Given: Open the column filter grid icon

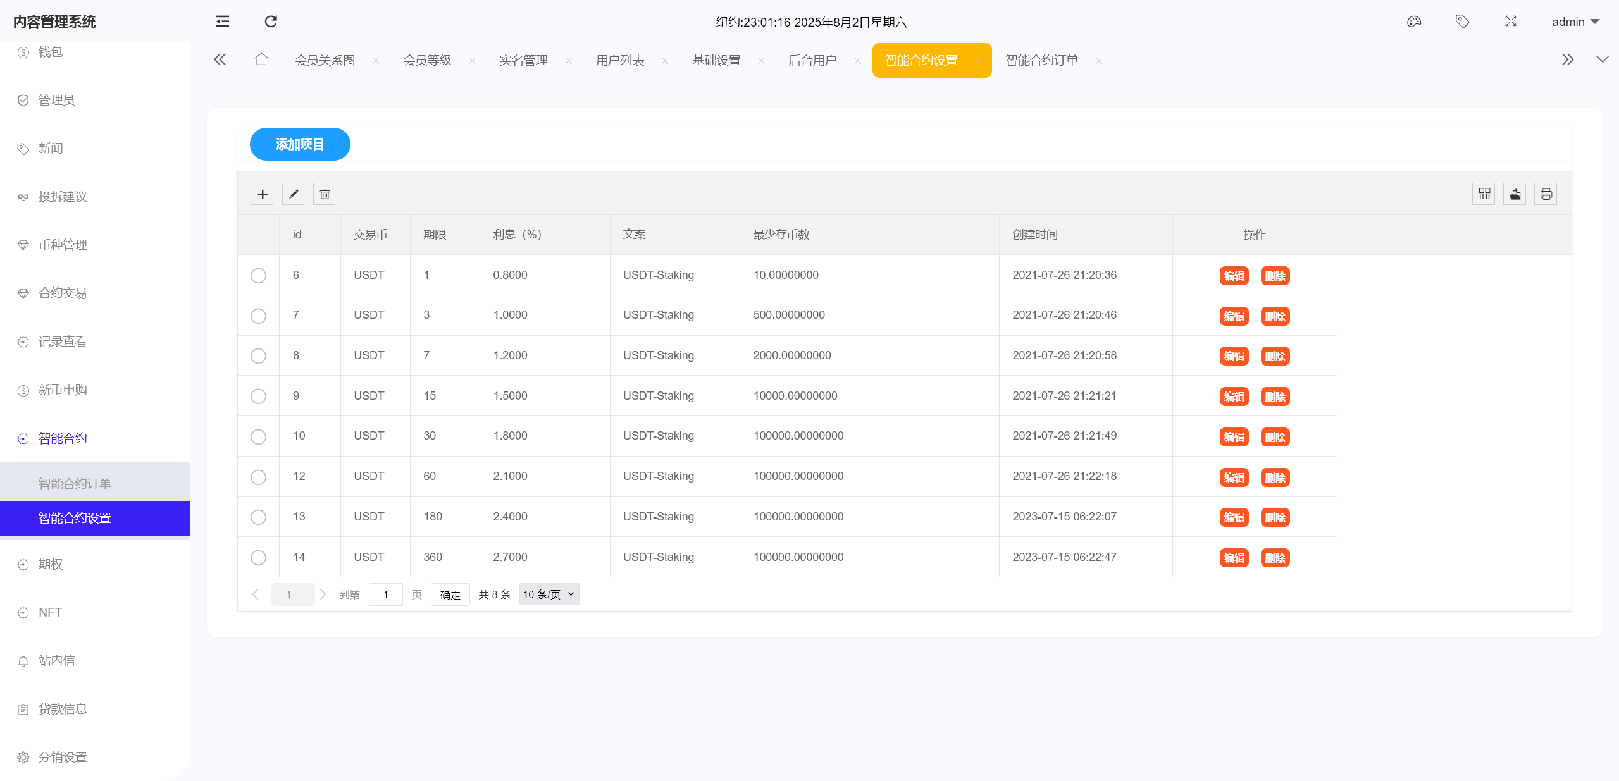Looking at the screenshot, I should coord(1484,194).
